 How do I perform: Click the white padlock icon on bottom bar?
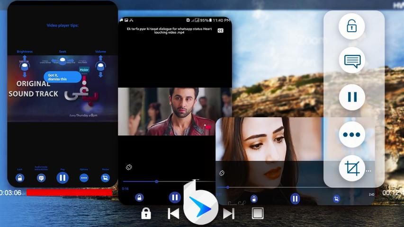pyautogui.click(x=146, y=214)
